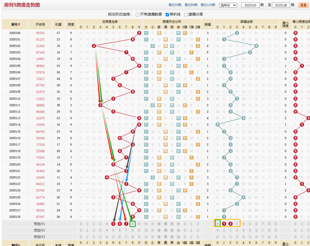Open the 最近80期 view

(x=191, y=5)
